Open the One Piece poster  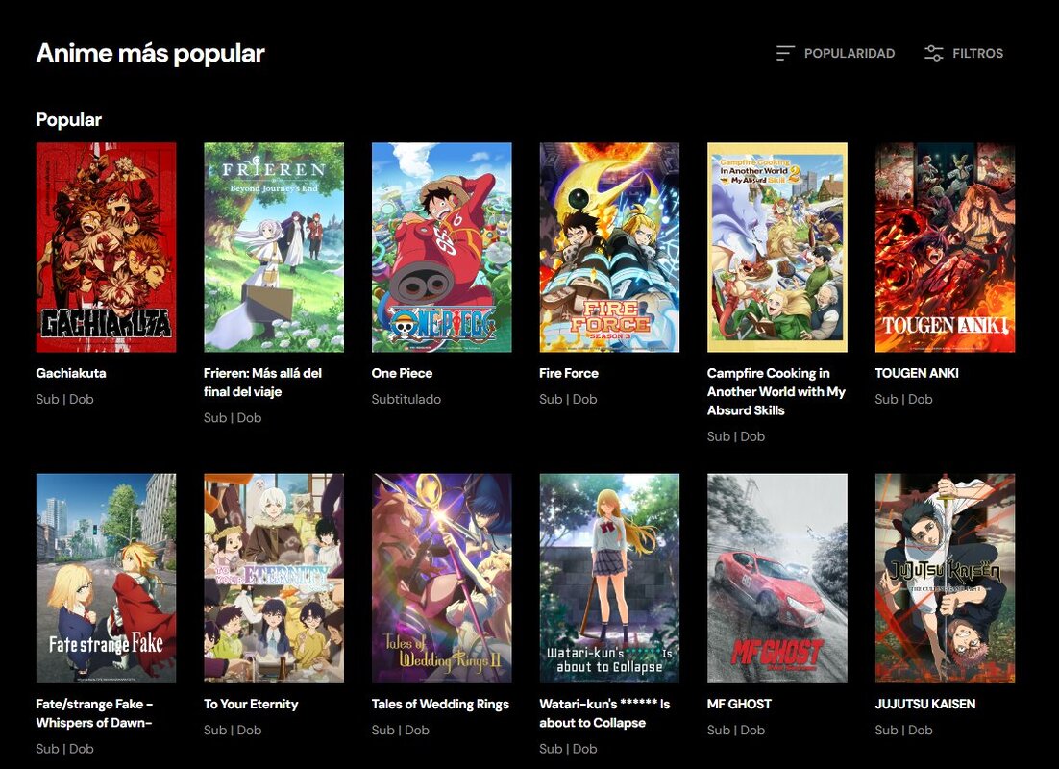pos(440,247)
